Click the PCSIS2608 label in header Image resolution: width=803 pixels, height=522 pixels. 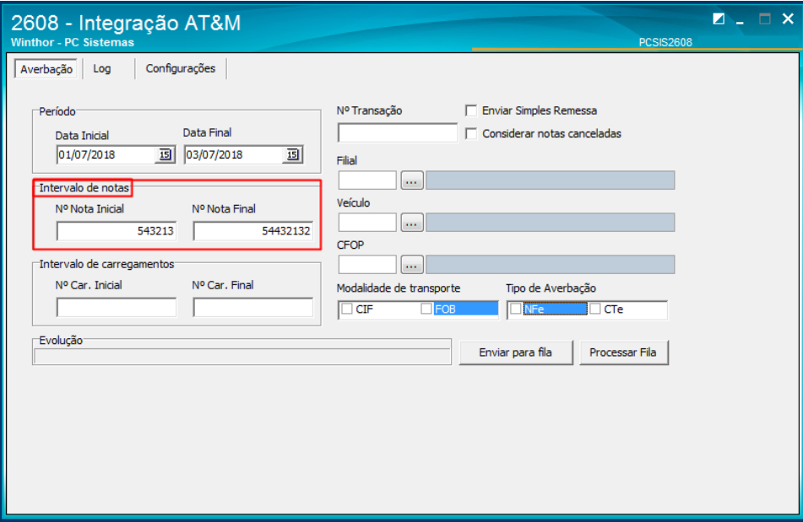[665, 42]
